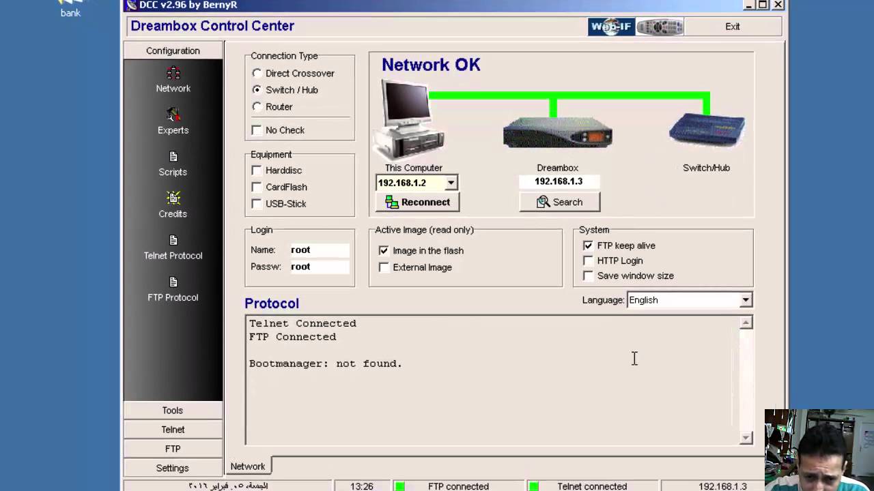Open the Credits icon
This screenshot has height=491, width=874.
pyautogui.click(x=173, y=198)
